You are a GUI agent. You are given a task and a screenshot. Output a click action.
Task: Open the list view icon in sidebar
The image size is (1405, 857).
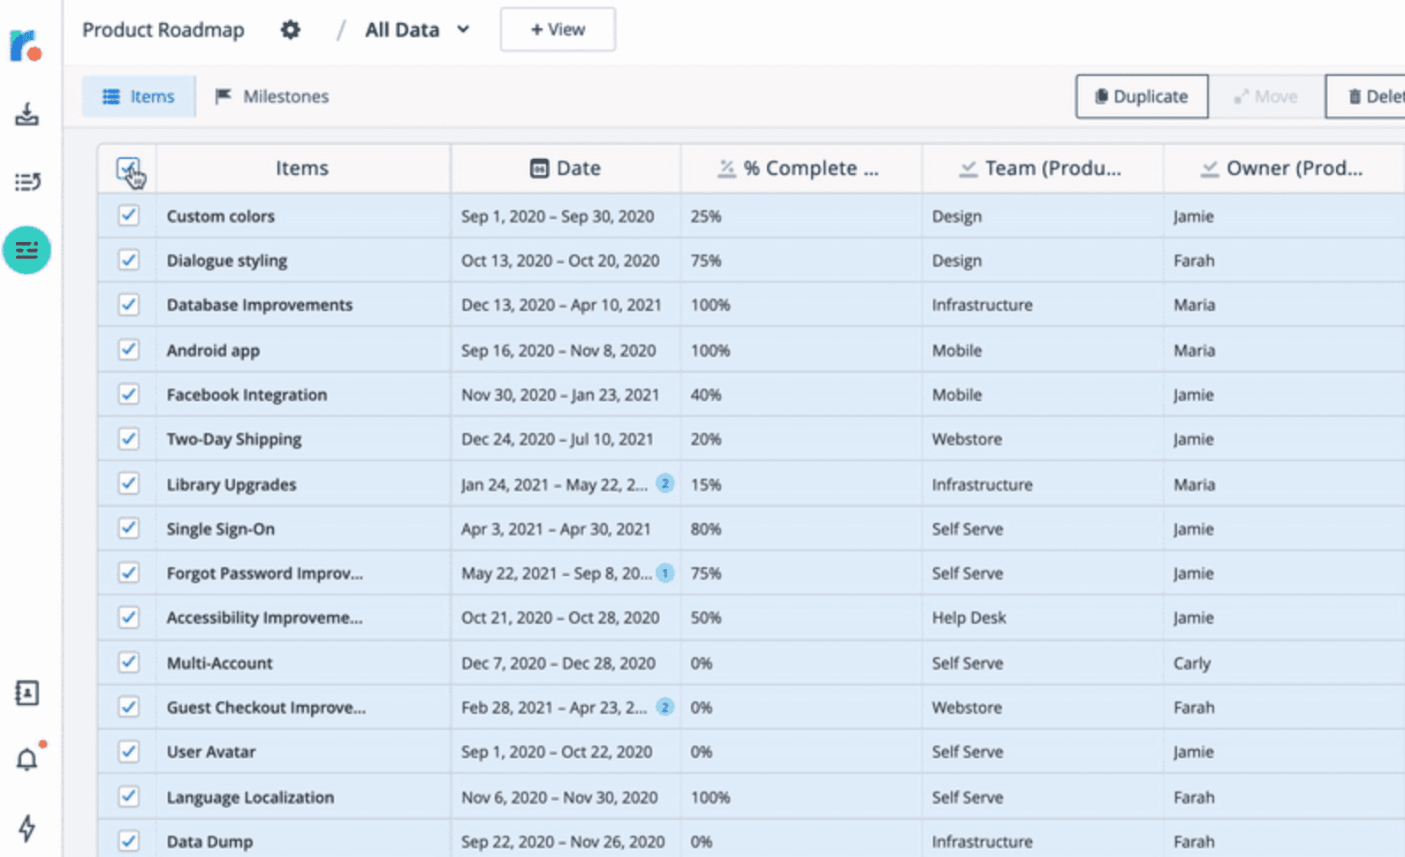[x=27, y=182]
